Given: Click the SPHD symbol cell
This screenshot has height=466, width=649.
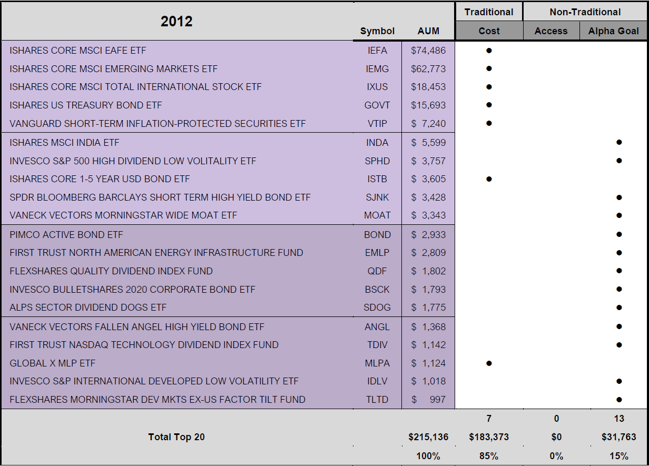Looking at the screenshot, I should (377, 161).
